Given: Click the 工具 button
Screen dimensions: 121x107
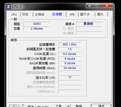Looking at the screenshot, I should pyautogui.click(x=59, y=106).
